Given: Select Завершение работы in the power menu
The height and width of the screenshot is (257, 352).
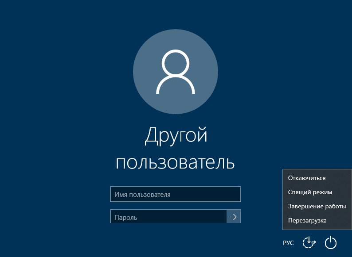Looking at the screenshot, I should coord(317,207).
